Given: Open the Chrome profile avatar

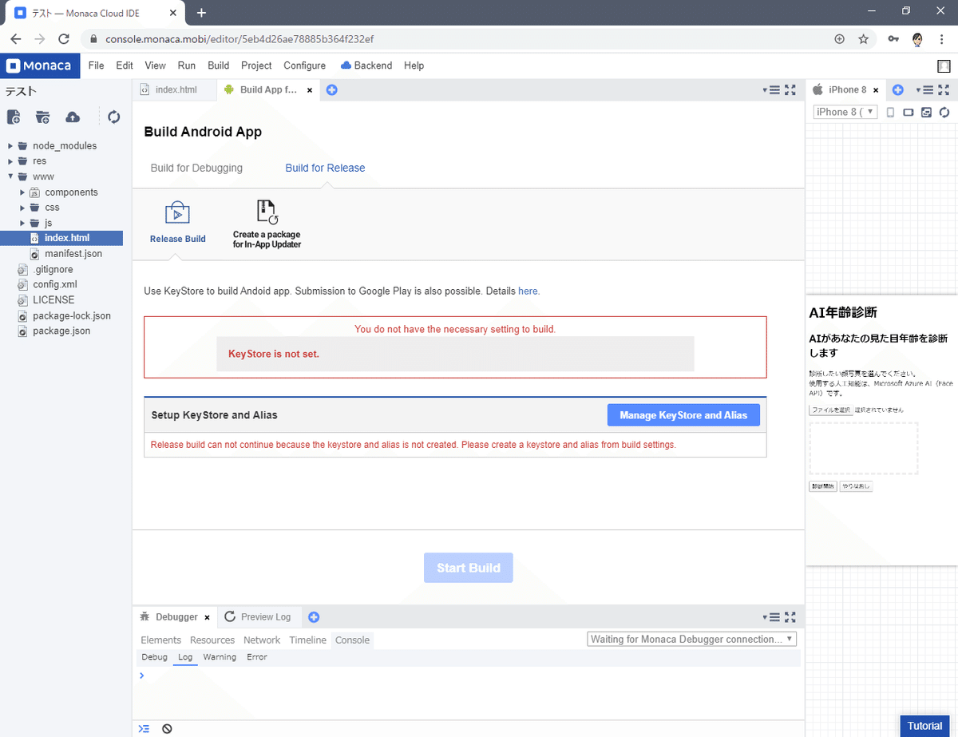Looking at the screenshot, I should (x=917, y=38).
